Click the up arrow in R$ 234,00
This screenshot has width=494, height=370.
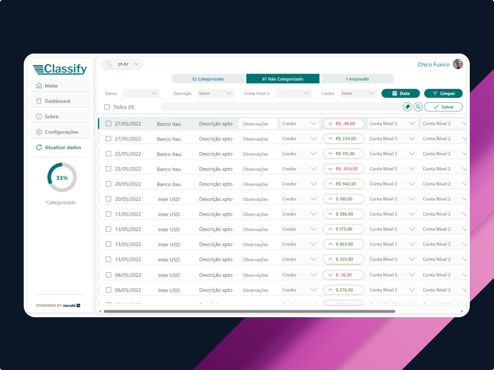[330, 139]
